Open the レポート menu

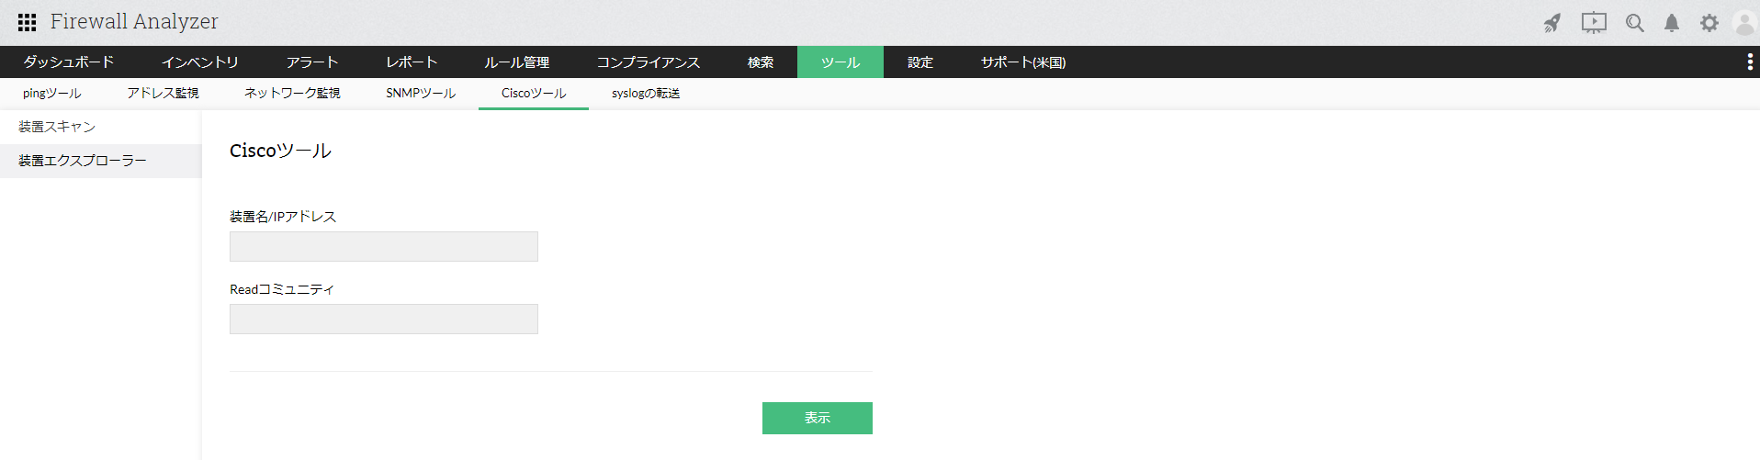pyautogui.click(x=412, y=62)
